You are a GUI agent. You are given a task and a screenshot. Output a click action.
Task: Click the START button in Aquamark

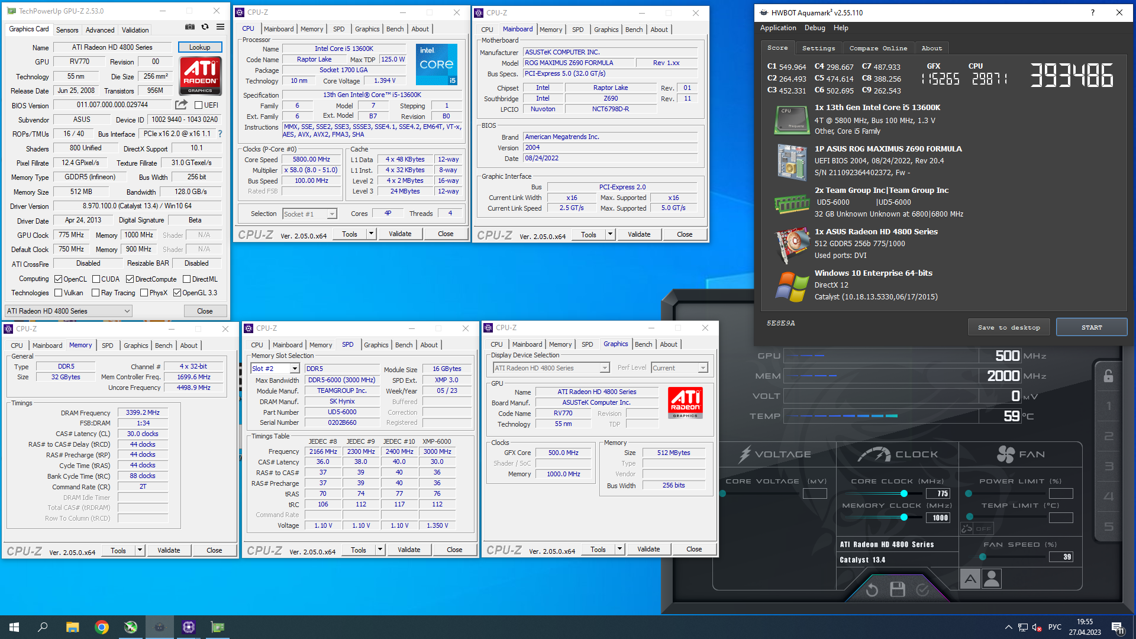coord(1092,327)
